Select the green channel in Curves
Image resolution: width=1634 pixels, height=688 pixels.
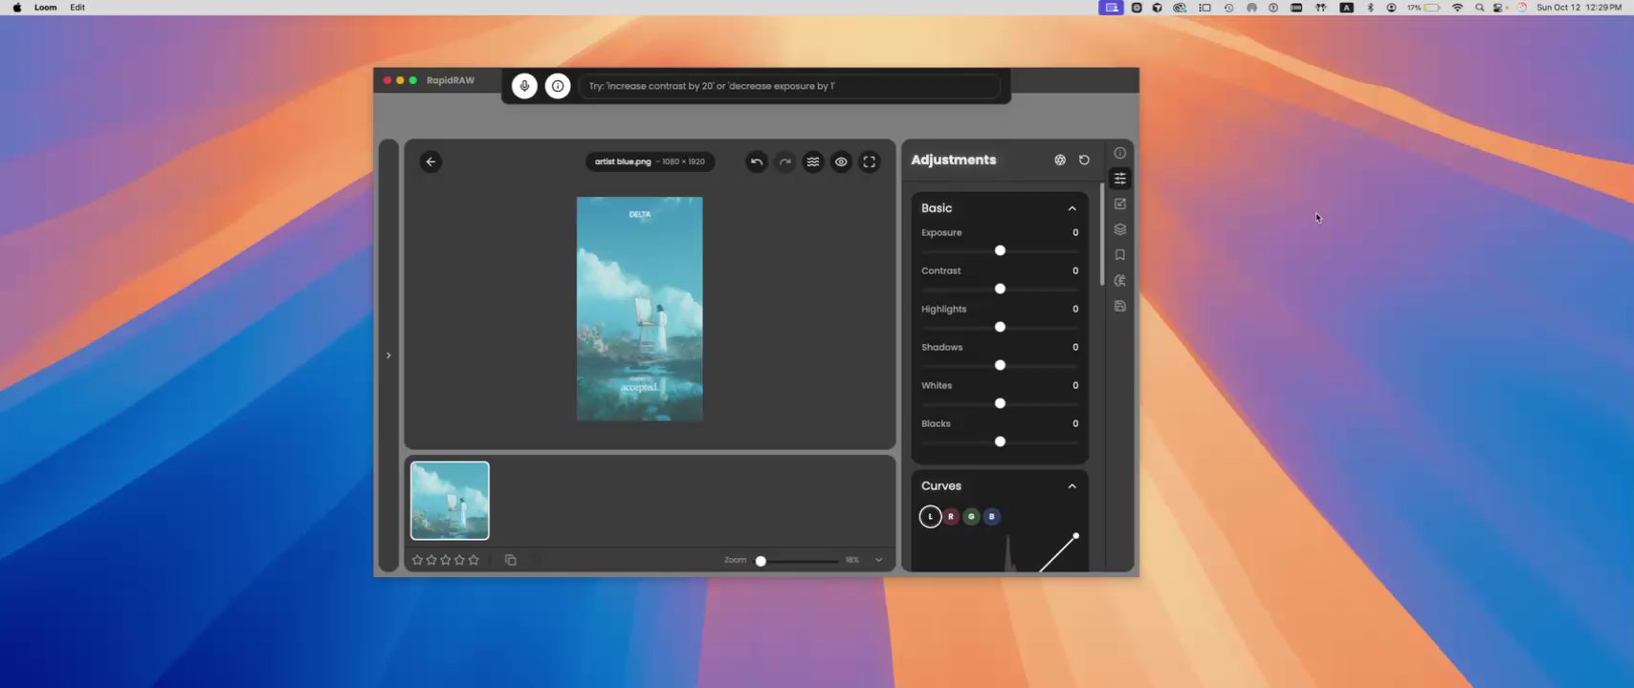coord(971,516)
